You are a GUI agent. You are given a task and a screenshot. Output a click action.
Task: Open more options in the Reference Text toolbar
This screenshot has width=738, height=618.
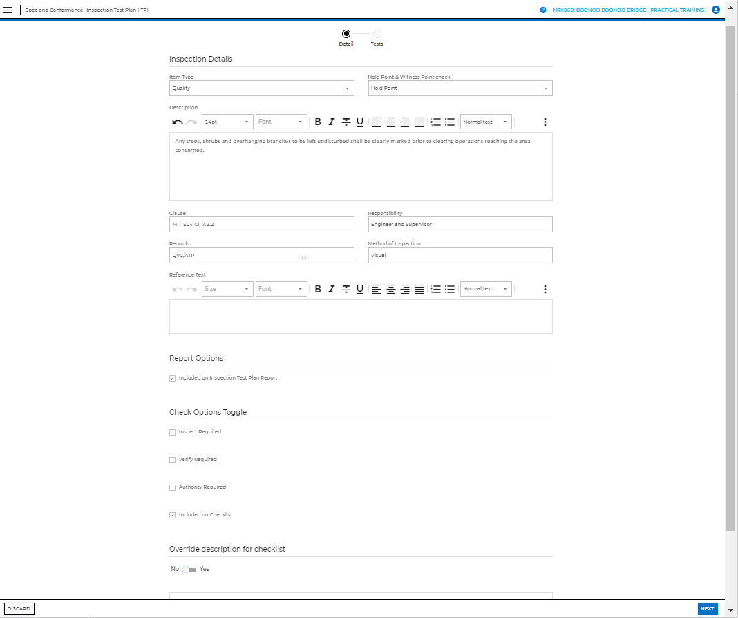click(545, 289)
